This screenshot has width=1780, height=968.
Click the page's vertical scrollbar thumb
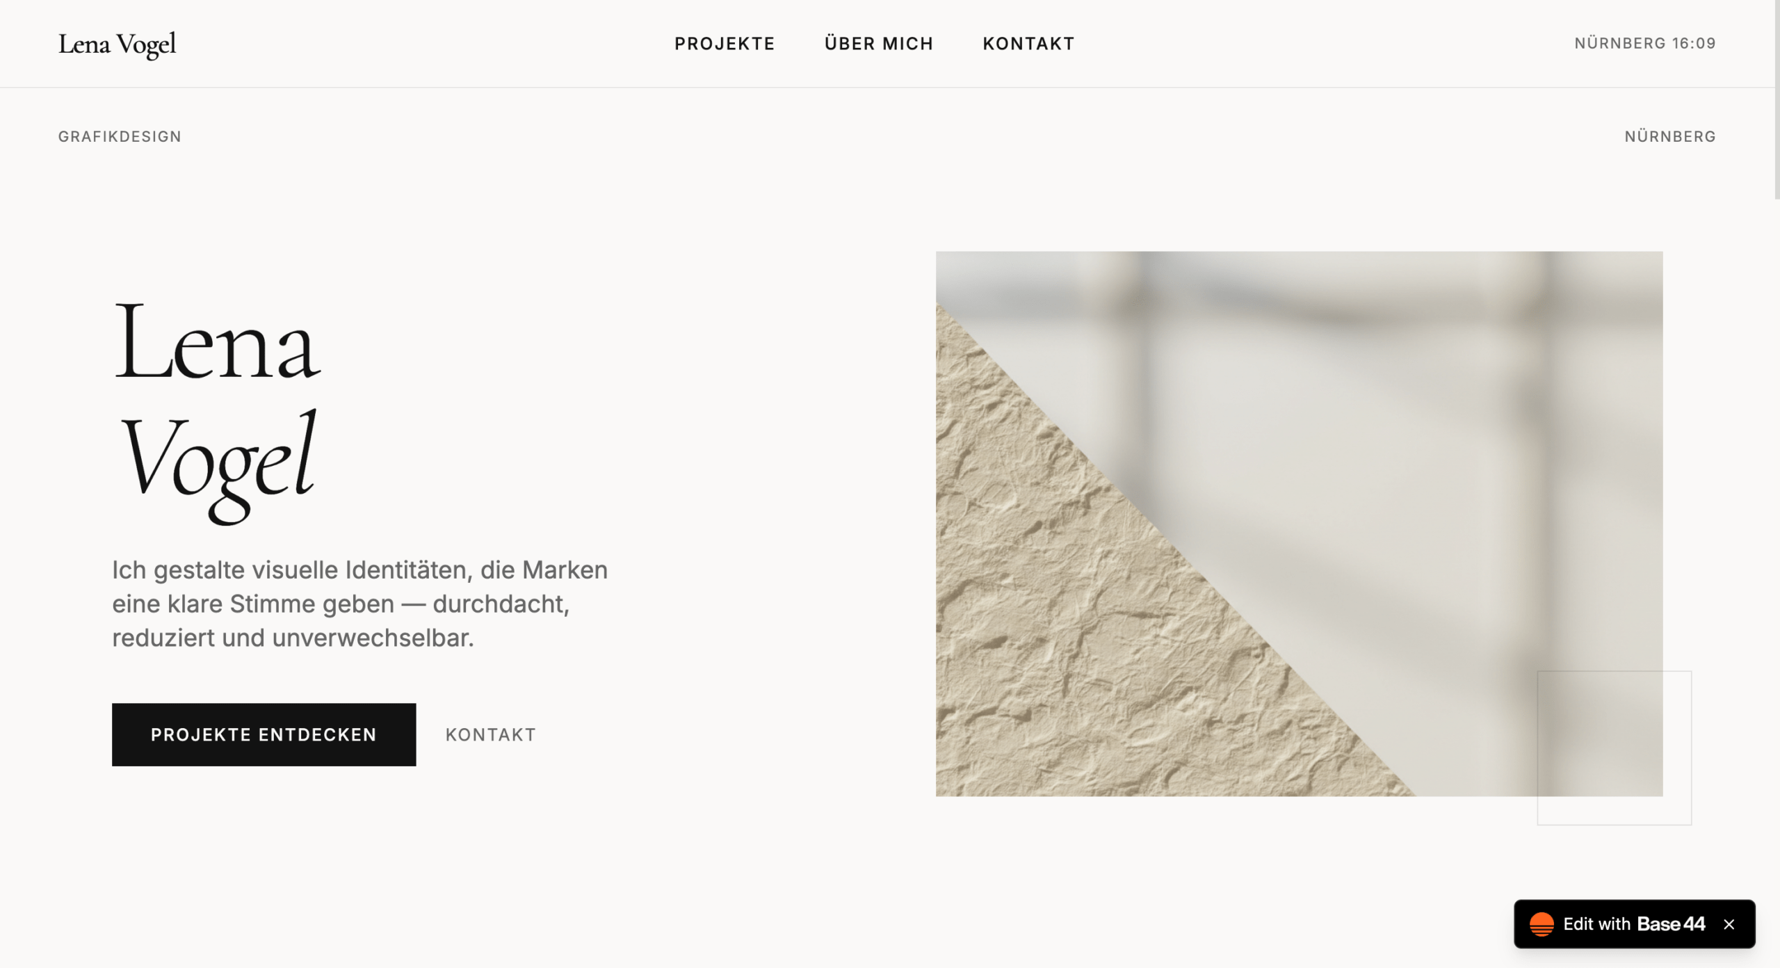pyautogui.click(x=1777, y=99)
